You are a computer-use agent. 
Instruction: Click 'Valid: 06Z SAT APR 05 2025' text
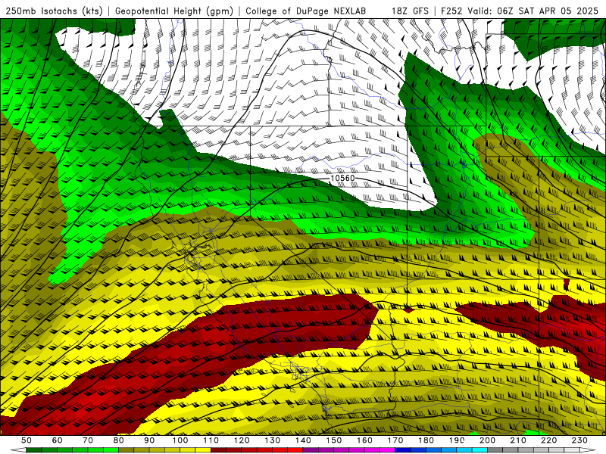tap(533, 11)
